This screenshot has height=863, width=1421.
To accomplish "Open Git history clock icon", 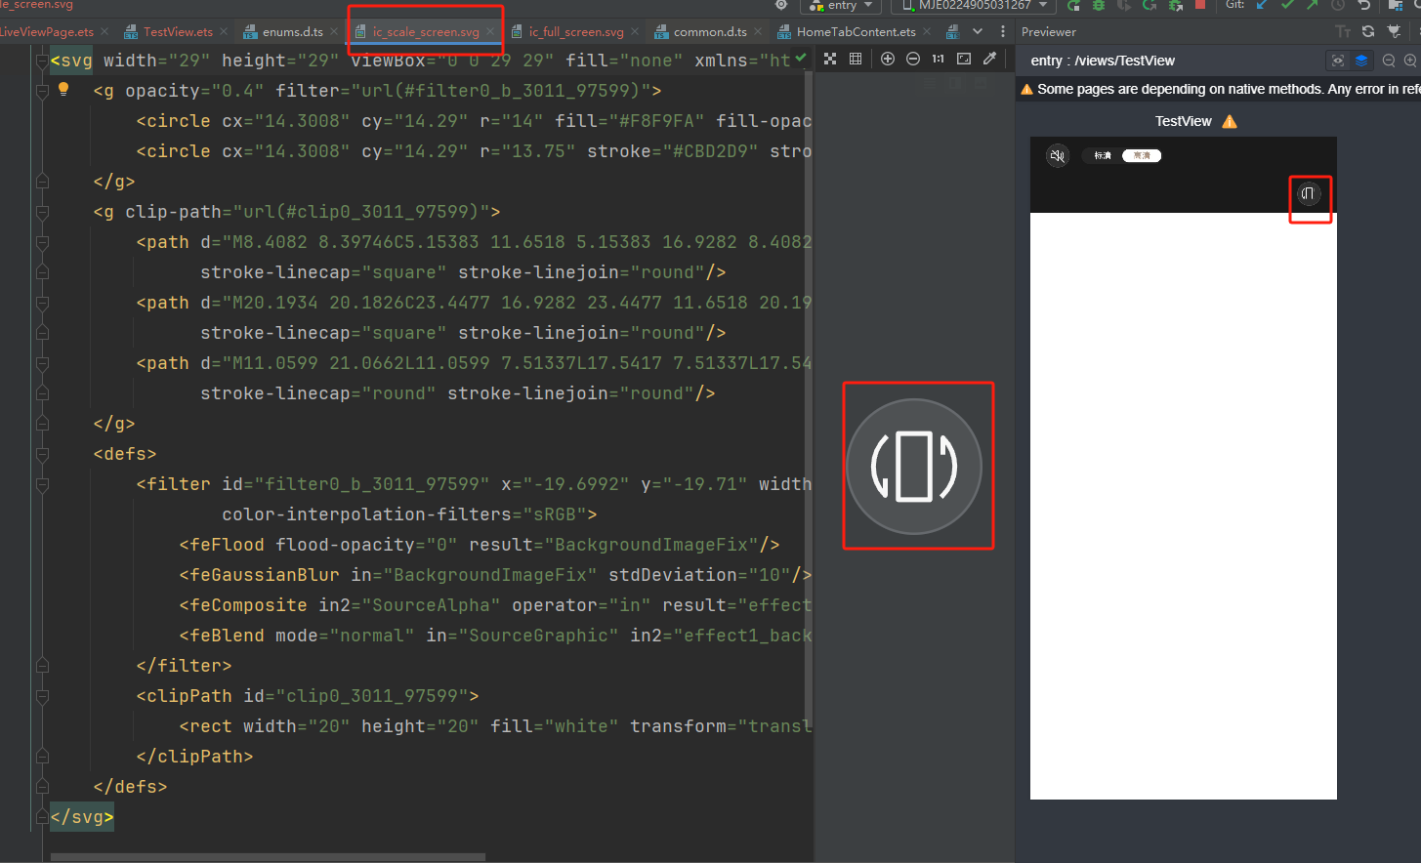I will click(x=1338, y=5).
